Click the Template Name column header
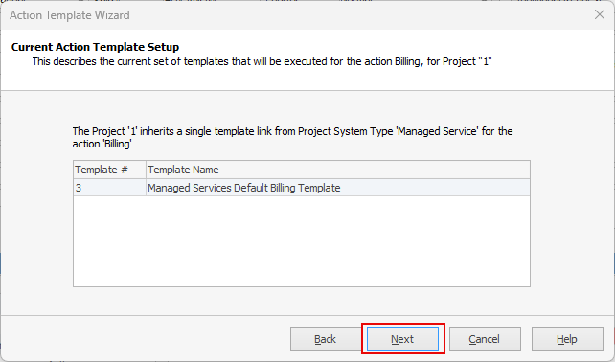Screen dimensions: 615x362 338,170
